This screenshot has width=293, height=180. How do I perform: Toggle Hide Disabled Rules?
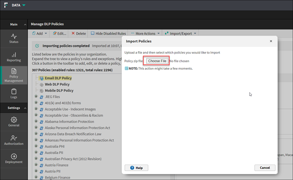click(108, 33)
